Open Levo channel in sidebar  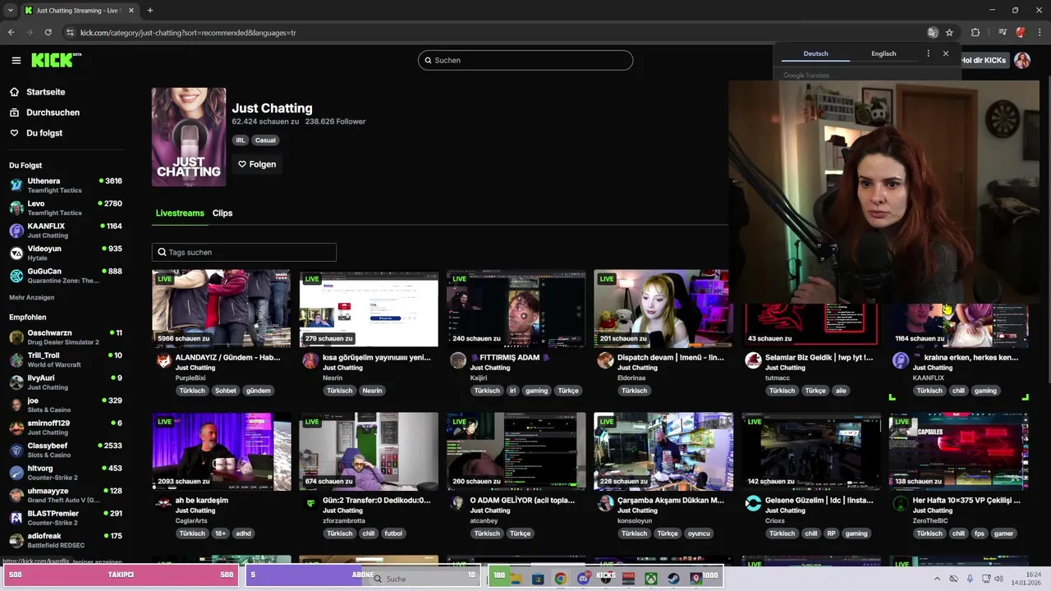[x=66, y=207]
